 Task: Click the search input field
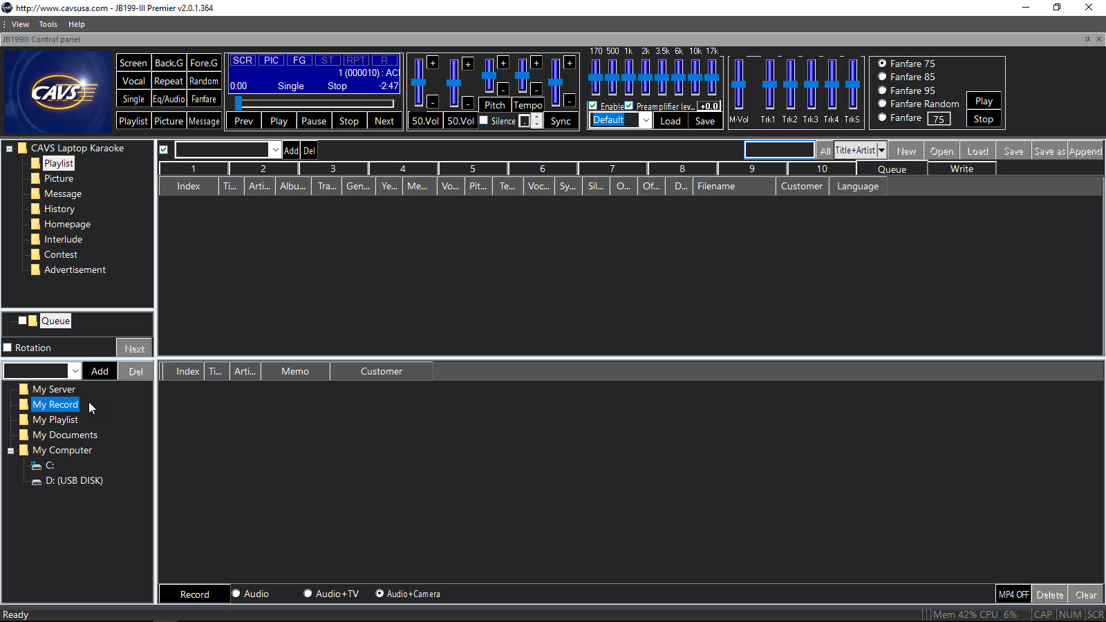[x=780, y=150]
